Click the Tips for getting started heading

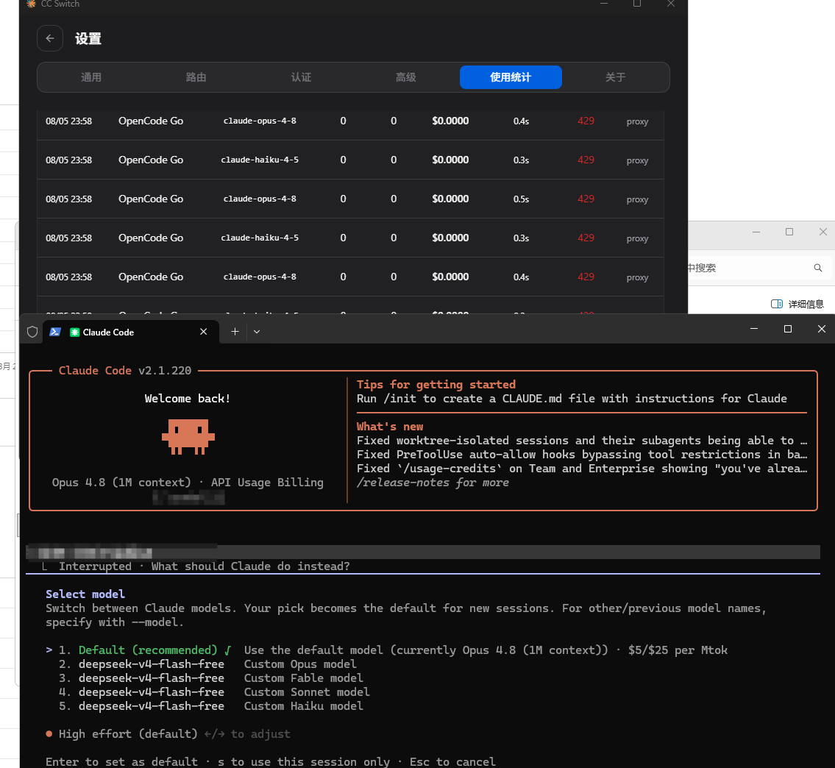tap(436, 385)
